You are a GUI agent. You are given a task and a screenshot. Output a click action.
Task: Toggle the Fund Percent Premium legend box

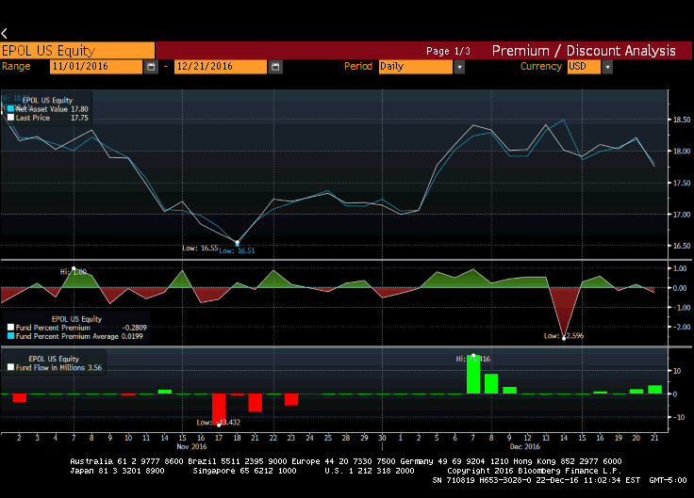(x=11, y=328)
